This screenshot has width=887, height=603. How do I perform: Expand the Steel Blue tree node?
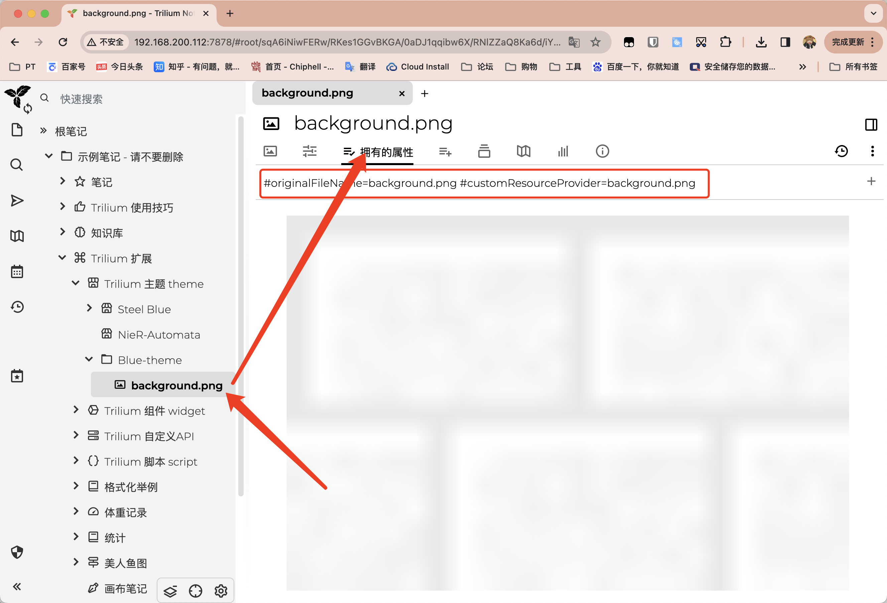[x=89, y=309]
